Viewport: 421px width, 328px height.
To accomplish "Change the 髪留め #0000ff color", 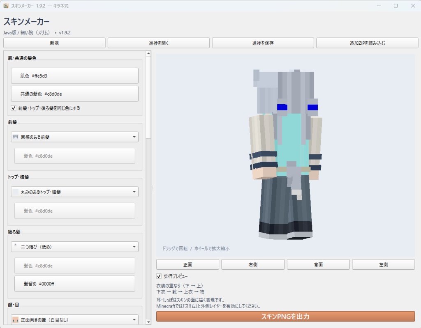I will (75, 284).
